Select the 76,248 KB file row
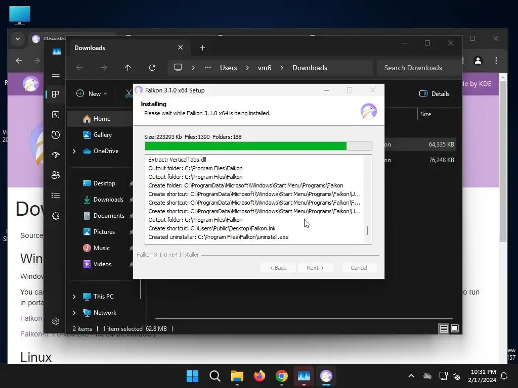 pyautogui.click(x=421, y=160)
